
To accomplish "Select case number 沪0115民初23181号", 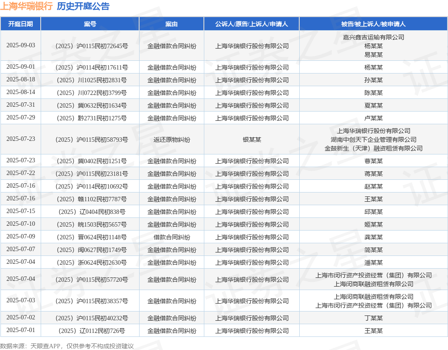I will [x=92, y=174].
